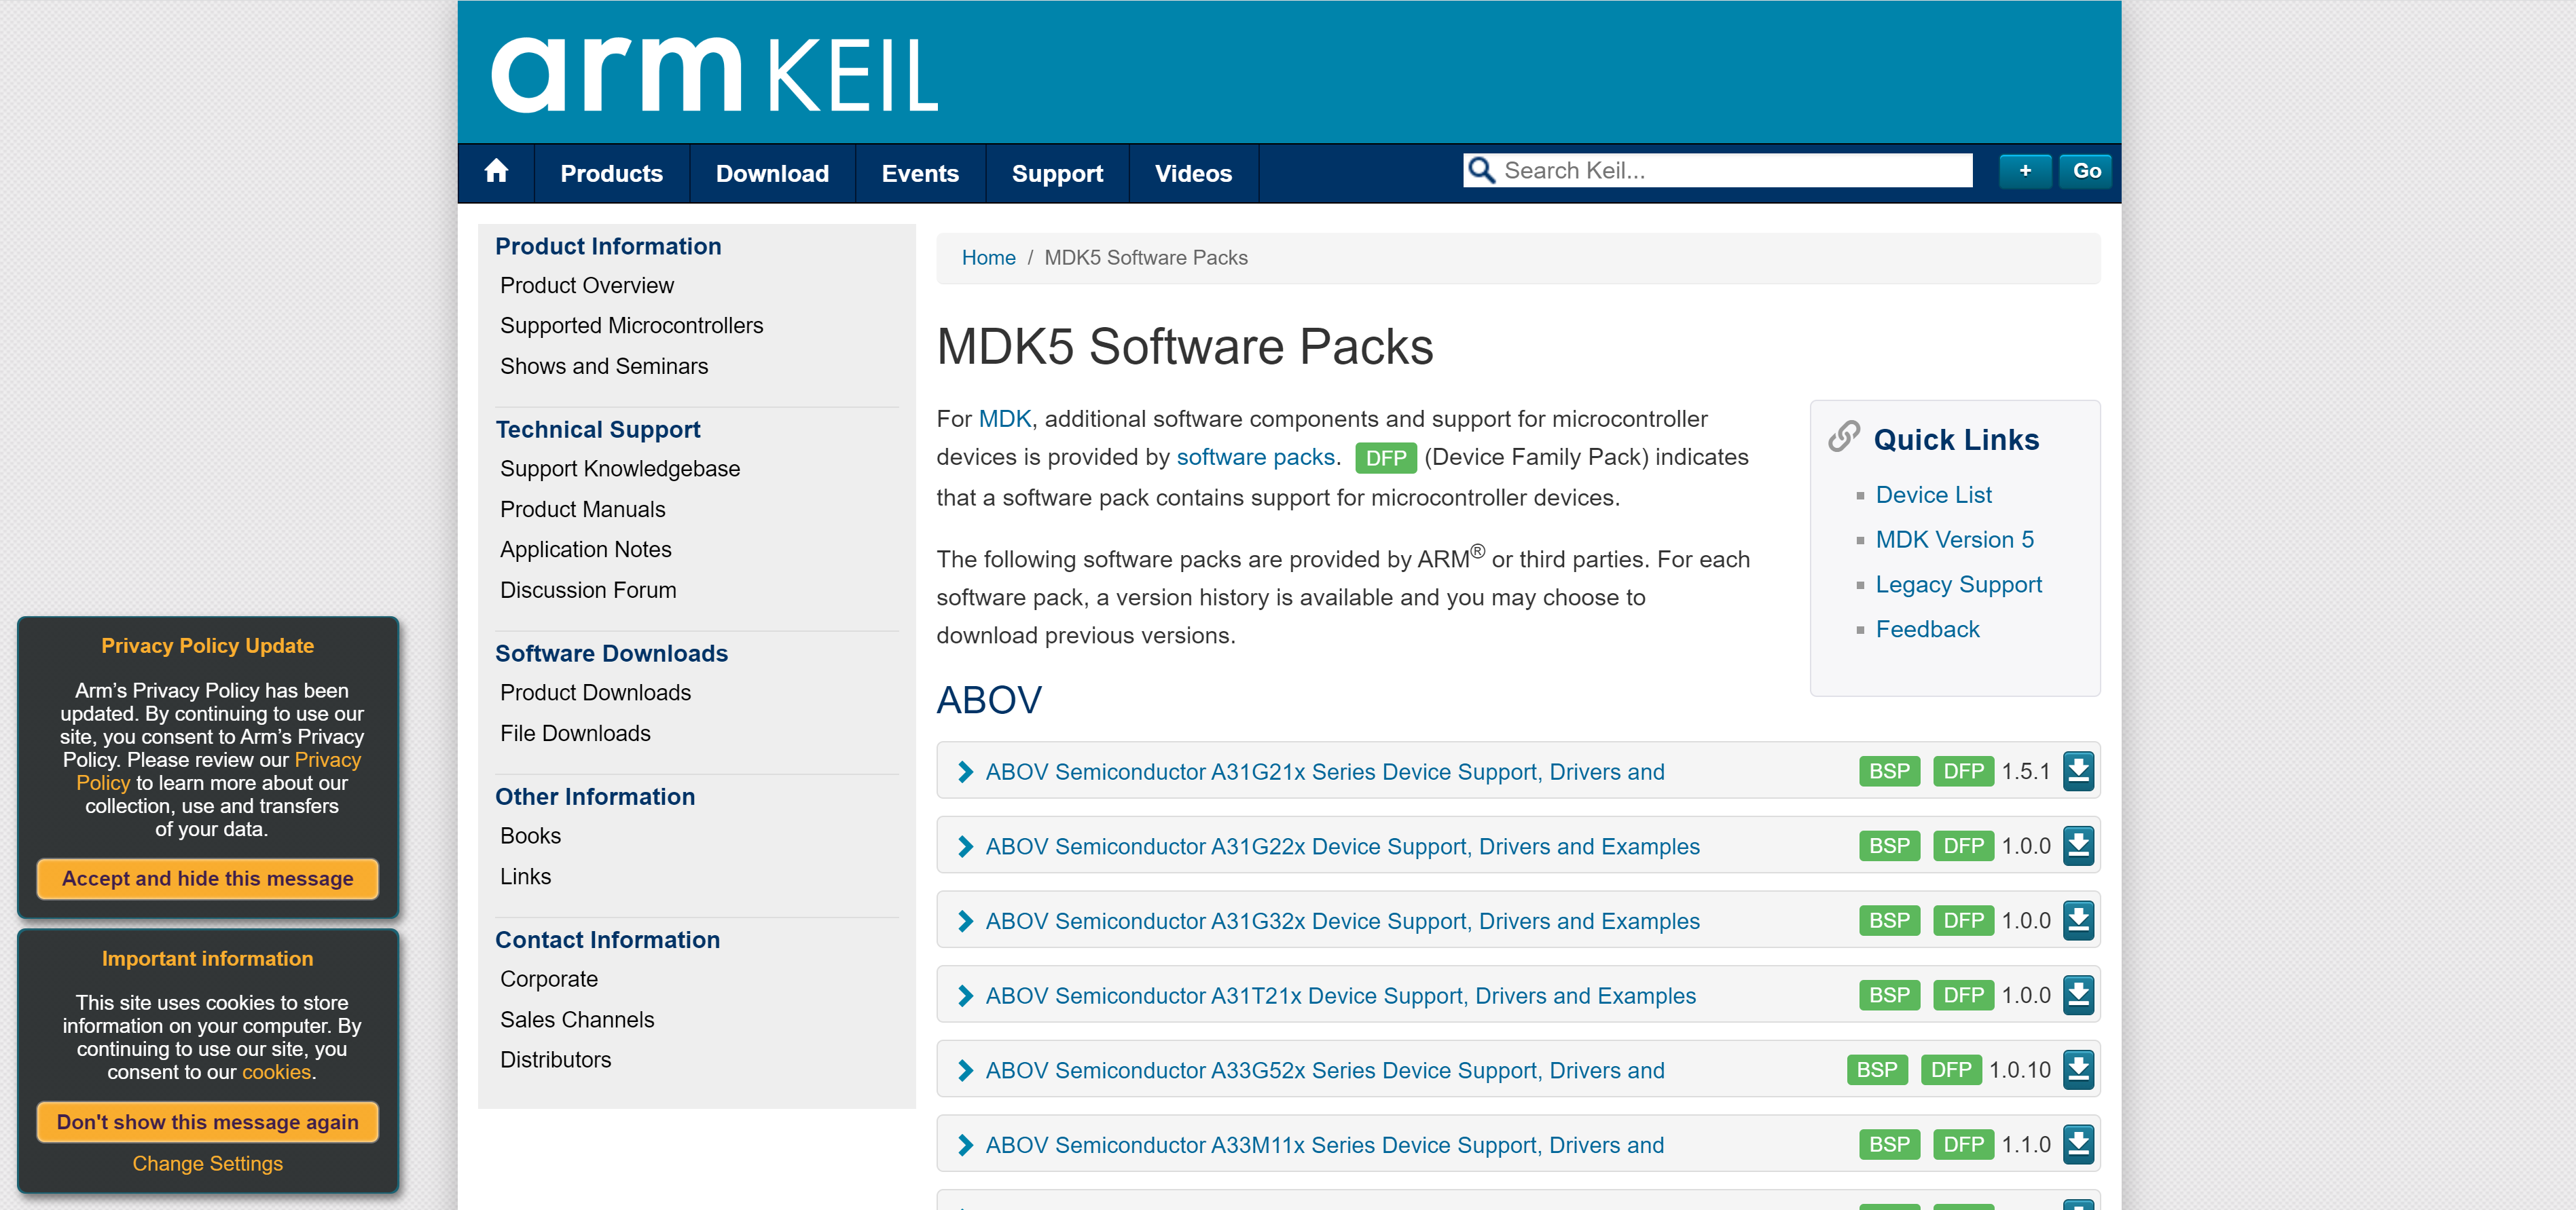Download the A31G21x Series pack

[2078, 772]
